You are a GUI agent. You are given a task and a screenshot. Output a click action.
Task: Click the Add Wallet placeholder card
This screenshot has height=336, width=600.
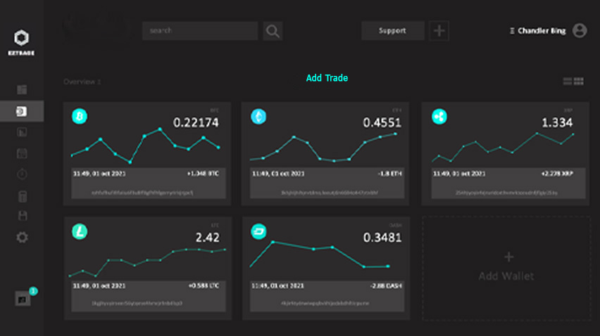[x=506, y=269]
